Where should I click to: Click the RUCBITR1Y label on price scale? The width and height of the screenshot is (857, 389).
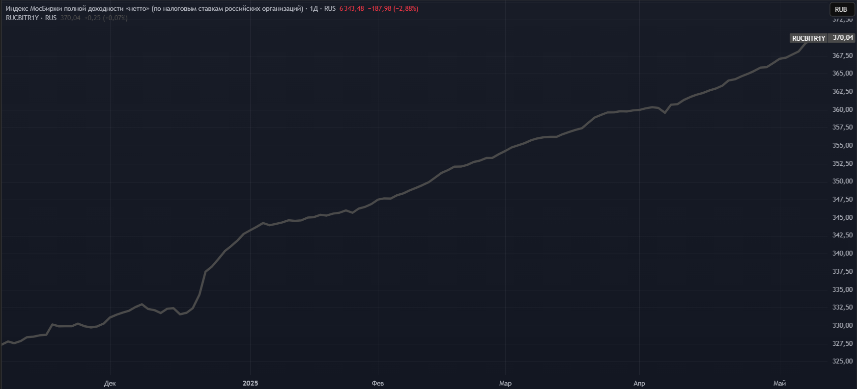(x=808, y=38)
